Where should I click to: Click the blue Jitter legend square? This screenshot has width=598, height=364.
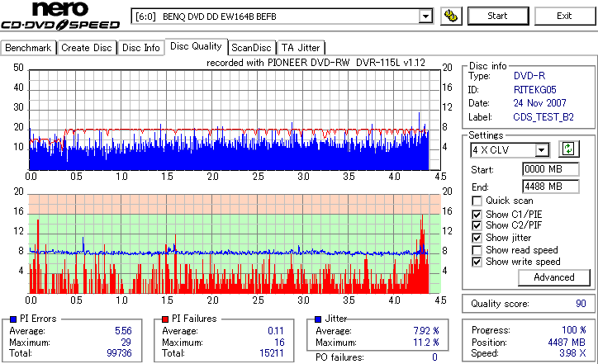pyautogui.click(x=318, y=319)
